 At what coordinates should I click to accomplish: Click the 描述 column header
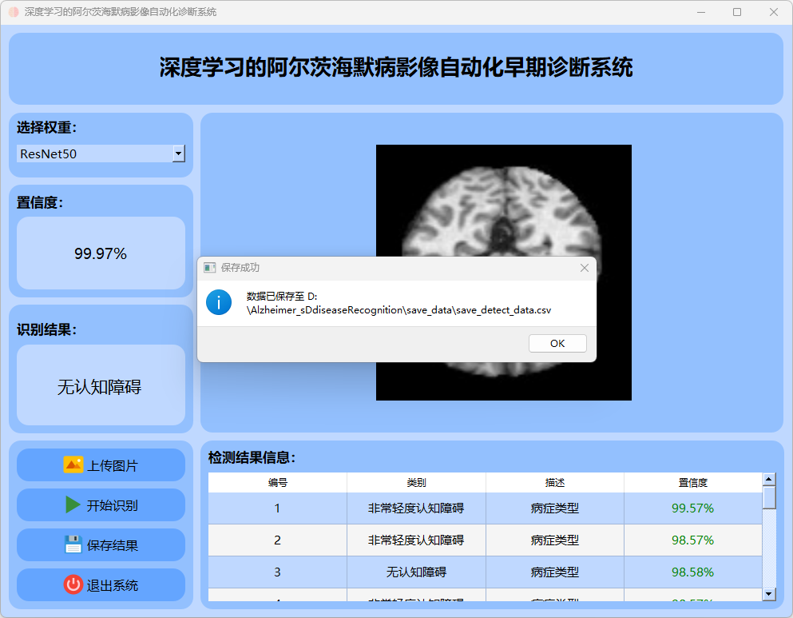tap(554, 483)
